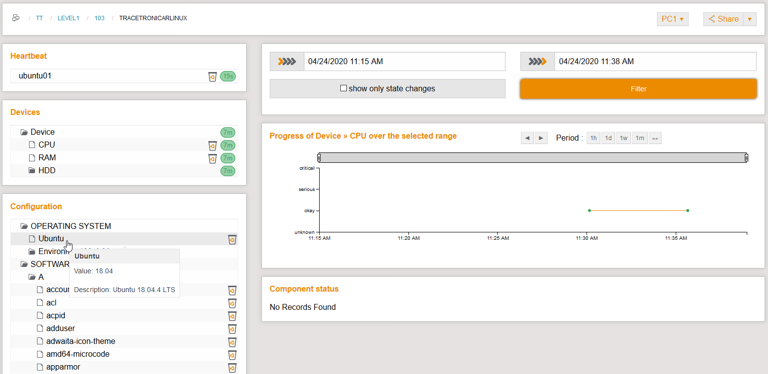Enable show only state changes checkbox

tap(344, 88)
